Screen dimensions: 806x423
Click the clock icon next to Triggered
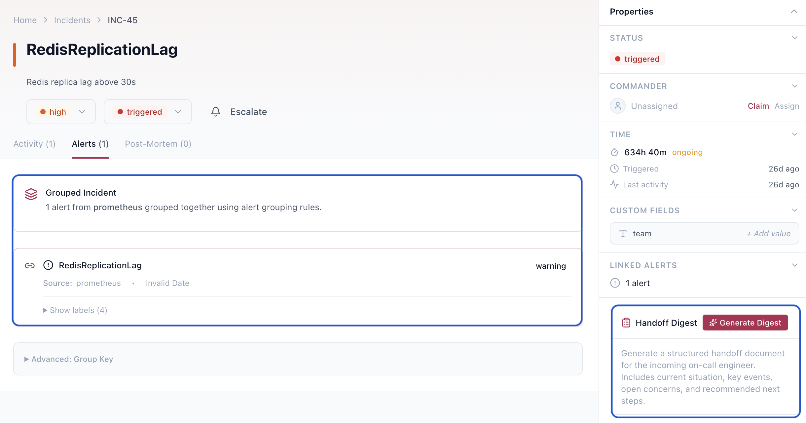pos(614,169)
